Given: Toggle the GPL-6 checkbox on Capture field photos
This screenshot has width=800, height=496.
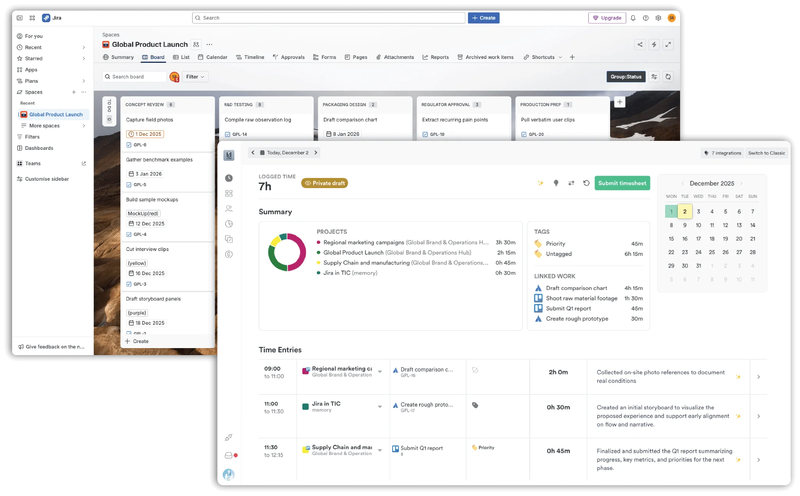Looking at the screenshot, I should [x=129, y=144].
